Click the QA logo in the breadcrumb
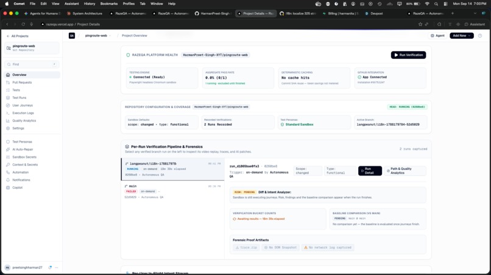The image size is (491, 275). point(72,36)
